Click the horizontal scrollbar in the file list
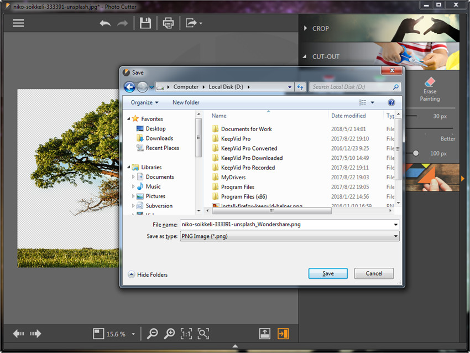The image size is (470, 353). [x=271, y=211]
